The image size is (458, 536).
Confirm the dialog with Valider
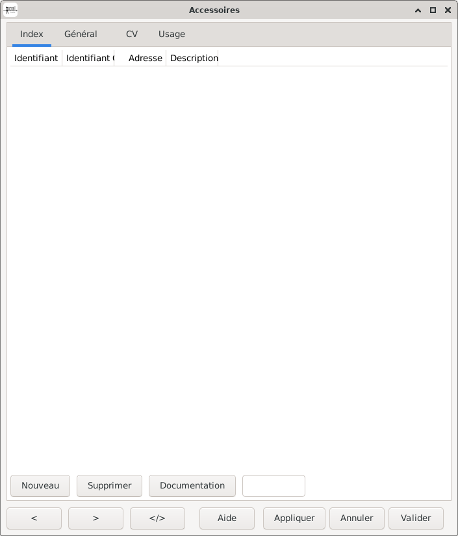[416, 518]
